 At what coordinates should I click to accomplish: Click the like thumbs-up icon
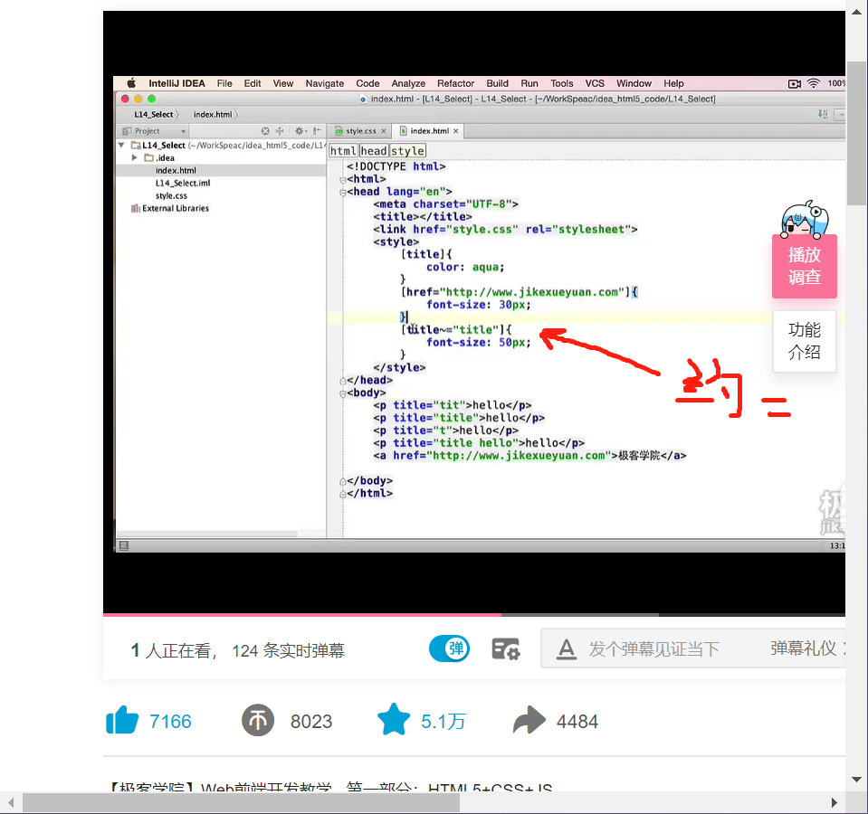pyautogui.click(x=122, y=720)
